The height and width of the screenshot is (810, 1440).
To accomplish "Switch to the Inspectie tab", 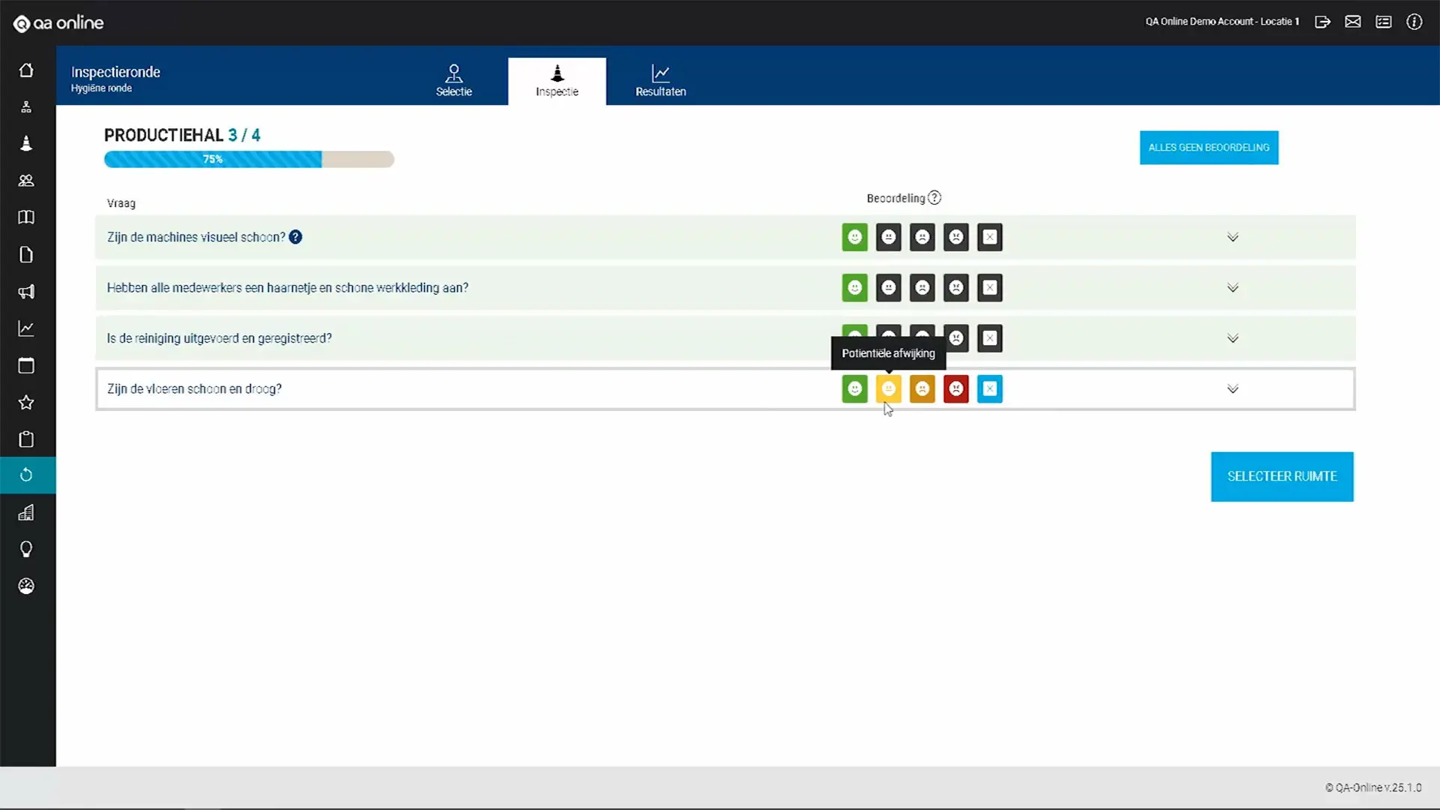I will [557, 81].
